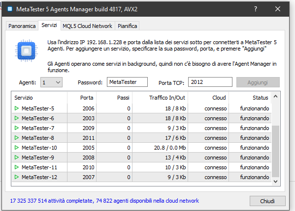Sort by the Status column header
The width and height of the screenshot is (295, 211).
click(250, 98)
